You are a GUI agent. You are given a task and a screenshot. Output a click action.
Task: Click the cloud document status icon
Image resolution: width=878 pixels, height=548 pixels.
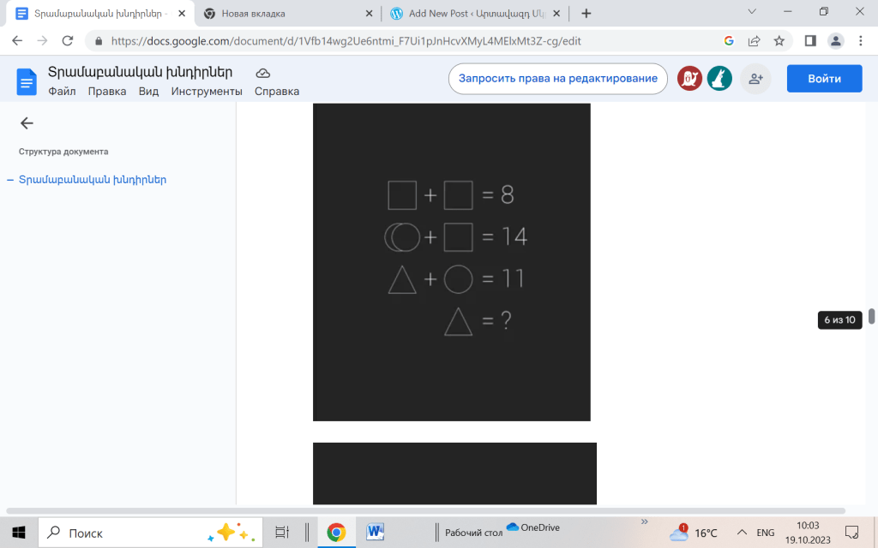(263, 73)
